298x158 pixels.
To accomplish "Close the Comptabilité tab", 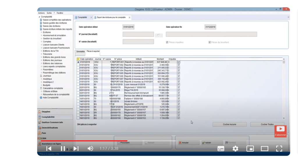I will coord(91,17).
